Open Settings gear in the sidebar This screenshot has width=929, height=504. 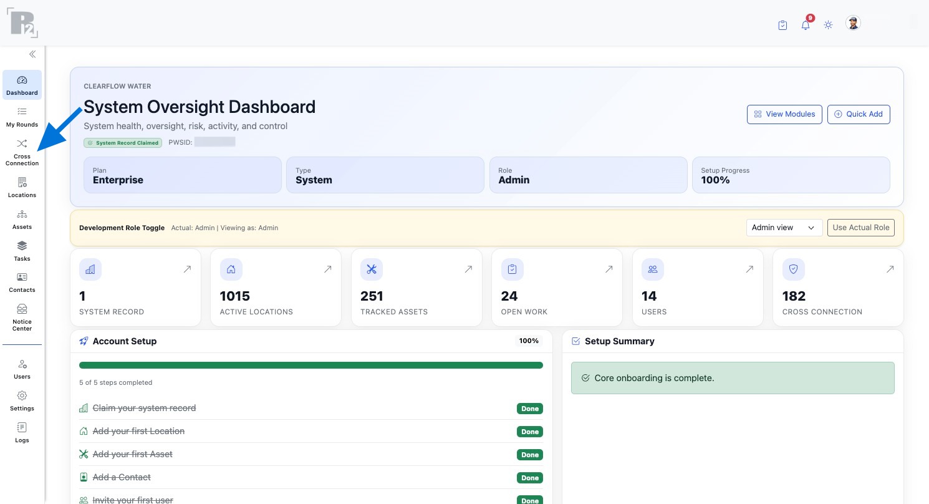(x=22, y=400)
